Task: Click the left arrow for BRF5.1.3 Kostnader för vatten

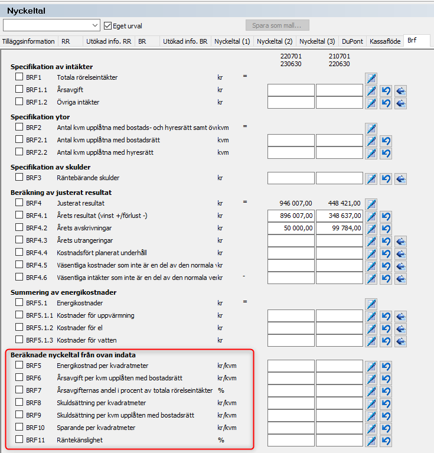Action: [400, 341]
